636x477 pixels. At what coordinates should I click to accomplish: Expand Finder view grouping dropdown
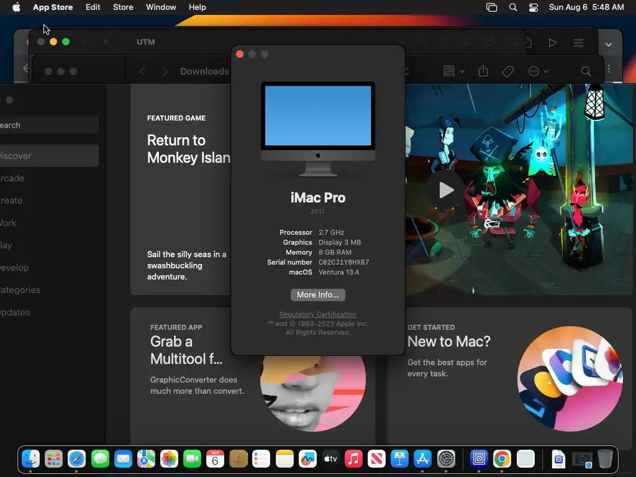tap(453, 71)
